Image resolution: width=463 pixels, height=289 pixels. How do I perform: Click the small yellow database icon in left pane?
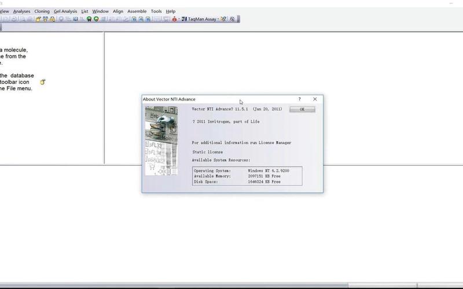click(42, 82)
